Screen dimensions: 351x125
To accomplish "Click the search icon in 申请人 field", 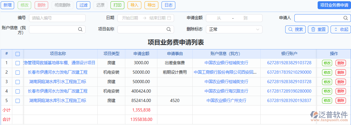I will (345, 18).
